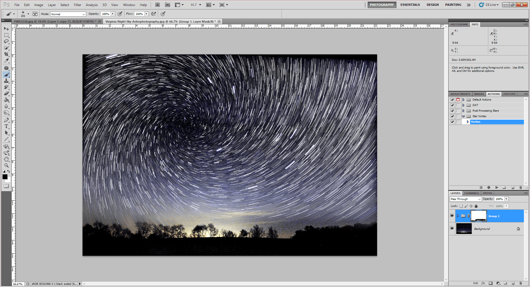This screenshot has height=287, width=530.
Task: Add a layer mask from the Layers panel
Action: click(491, 283)
